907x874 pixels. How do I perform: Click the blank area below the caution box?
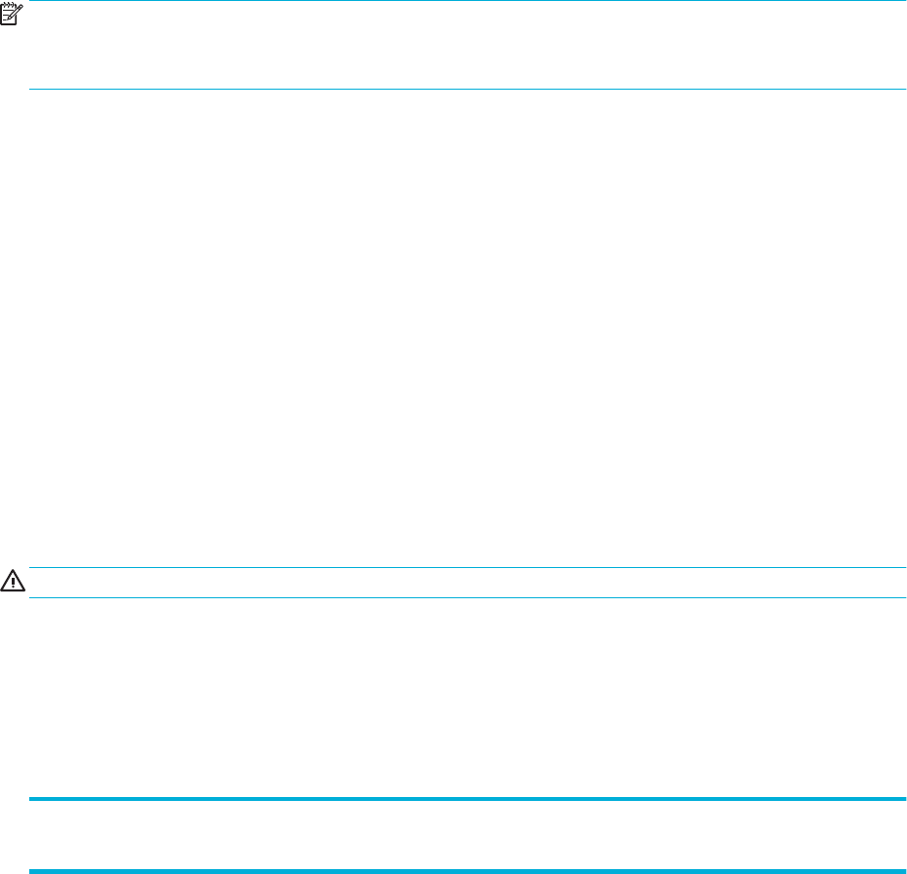click(467, 697)
